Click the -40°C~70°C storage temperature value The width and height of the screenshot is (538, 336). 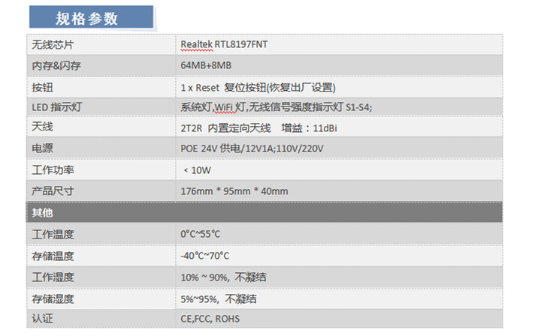click(205, 256)
